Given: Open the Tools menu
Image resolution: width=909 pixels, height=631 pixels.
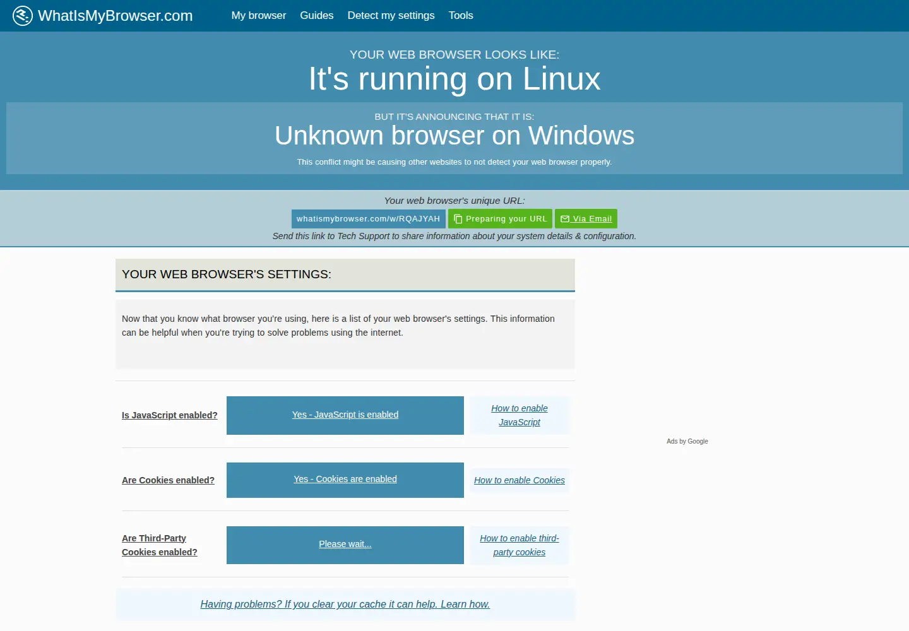Looking at the screenshot, I should 461,15.
